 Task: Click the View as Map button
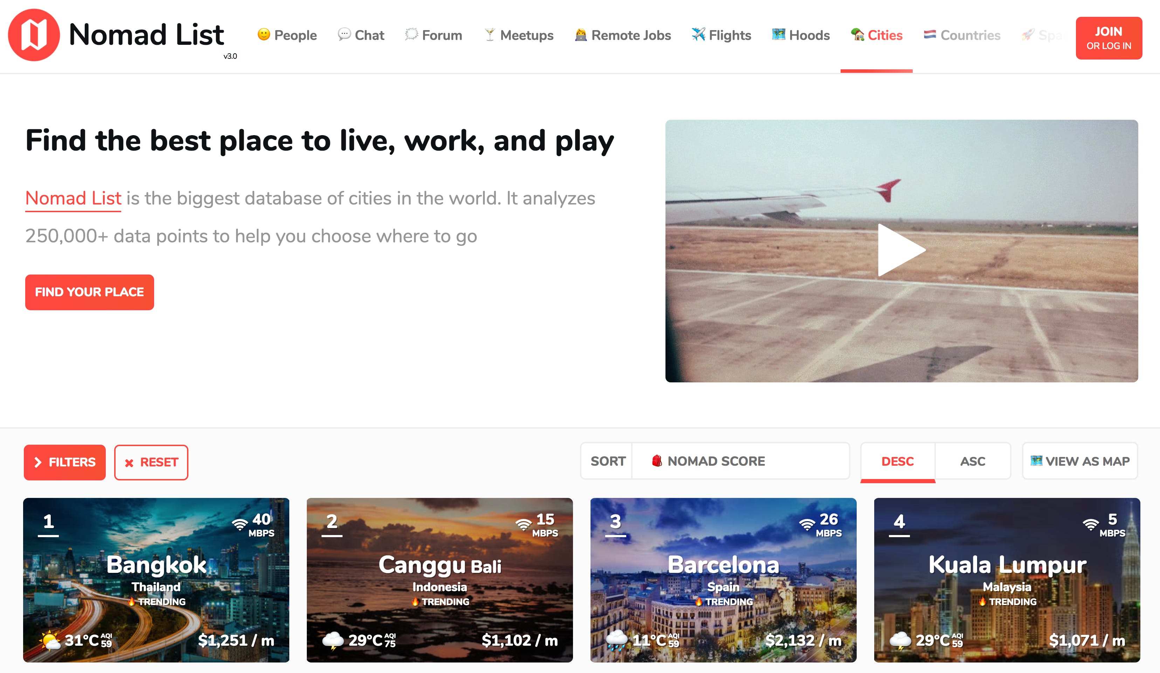tap(1080, 461)
